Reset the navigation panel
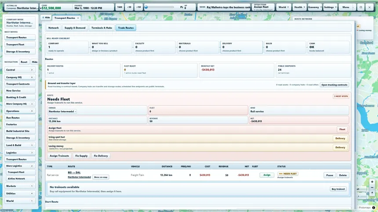 pos(24,62)
